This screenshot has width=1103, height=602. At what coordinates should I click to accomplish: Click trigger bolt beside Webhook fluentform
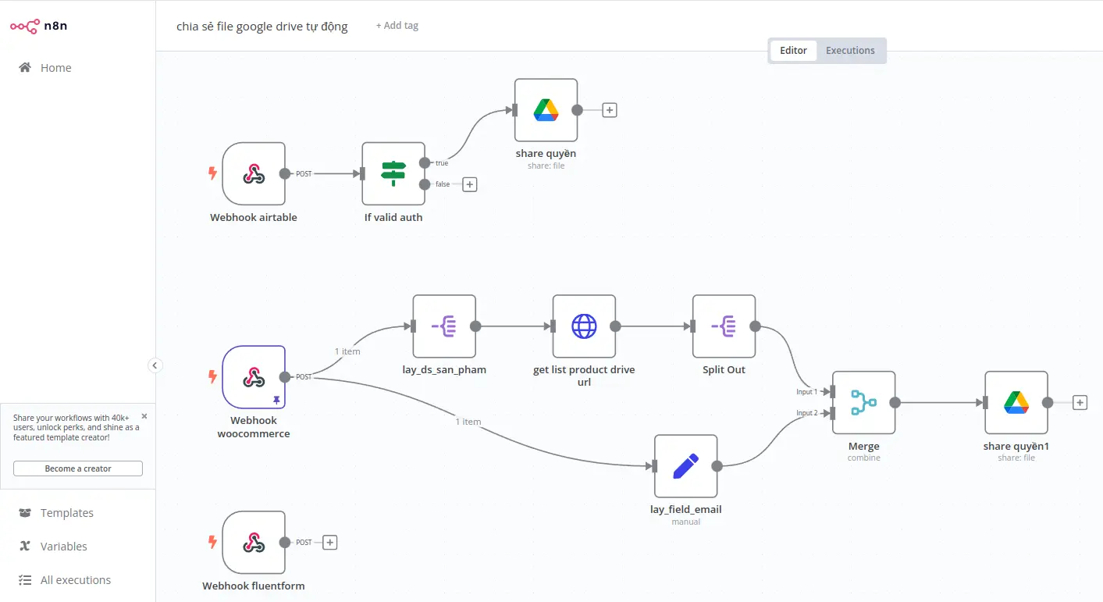coord(212,542)
